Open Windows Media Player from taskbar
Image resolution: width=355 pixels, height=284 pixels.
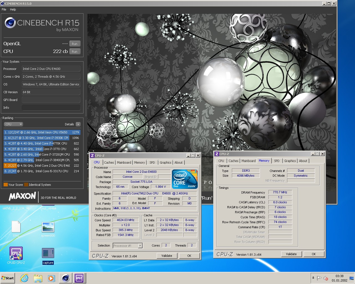pyautogui.click(x=51, y=278)
